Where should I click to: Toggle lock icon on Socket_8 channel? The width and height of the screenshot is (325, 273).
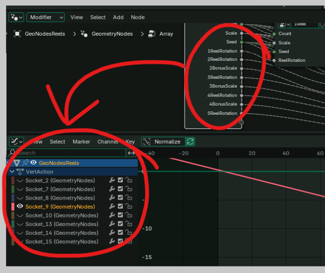pos(129,198)
